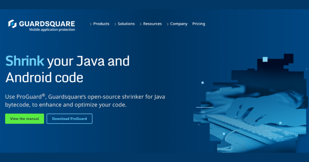Expand the chevron beside Resources

click(x=141, y=24)
